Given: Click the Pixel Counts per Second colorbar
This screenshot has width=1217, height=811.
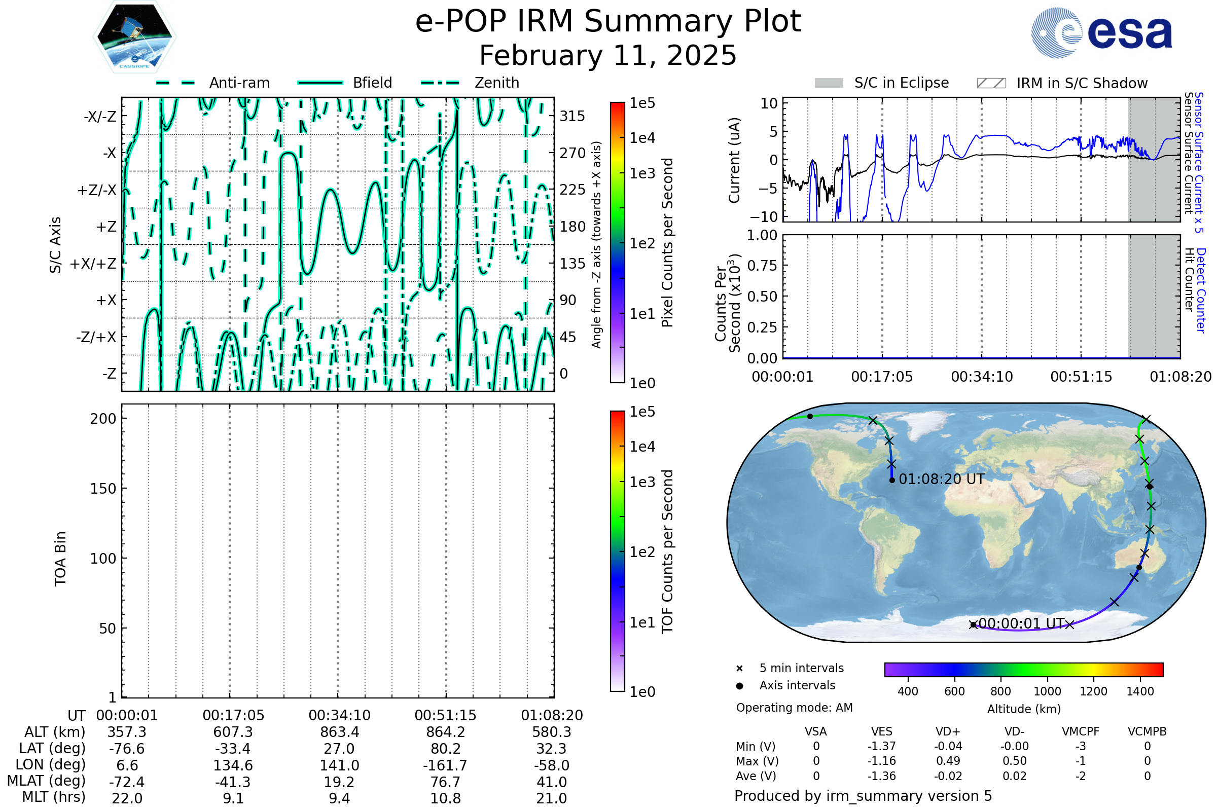Looking at the screenshot, I should click(617, 243).
